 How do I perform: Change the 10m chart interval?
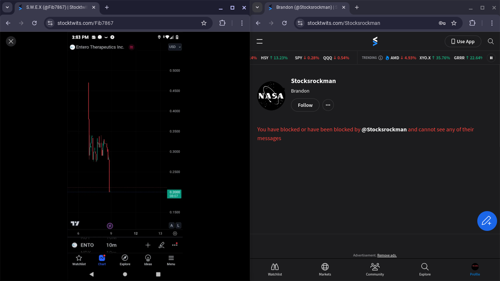[111, 245]
